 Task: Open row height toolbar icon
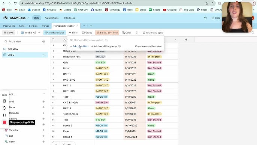tap(137, 33)
